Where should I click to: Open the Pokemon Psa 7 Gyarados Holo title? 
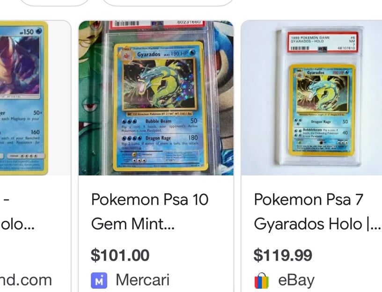317,212
